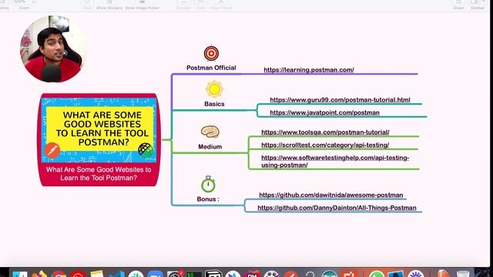Open the DannyDainton/All-Things-Postman GitHub link
Screen dimensions: 493x277
pos(337,208)
